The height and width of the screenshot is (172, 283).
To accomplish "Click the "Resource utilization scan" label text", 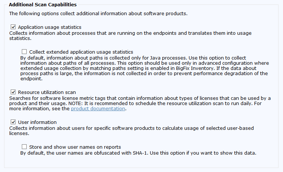I will [x=47, y=92].
